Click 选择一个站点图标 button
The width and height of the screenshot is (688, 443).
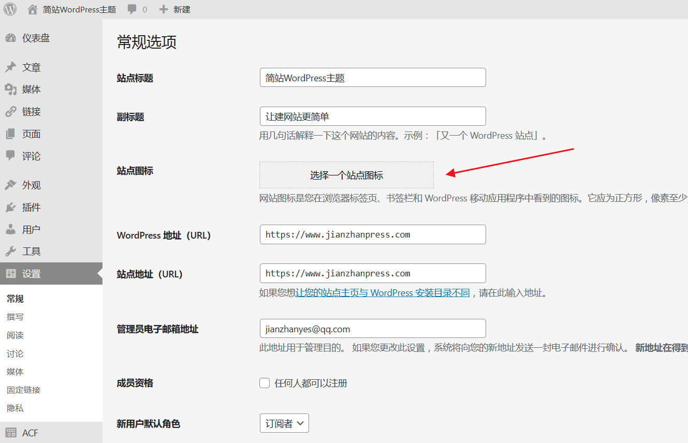coord(346,175)
